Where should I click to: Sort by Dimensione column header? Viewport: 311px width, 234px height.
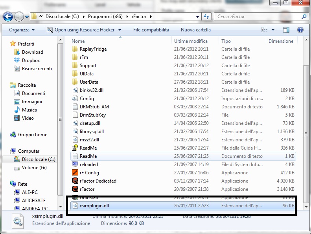282,41
